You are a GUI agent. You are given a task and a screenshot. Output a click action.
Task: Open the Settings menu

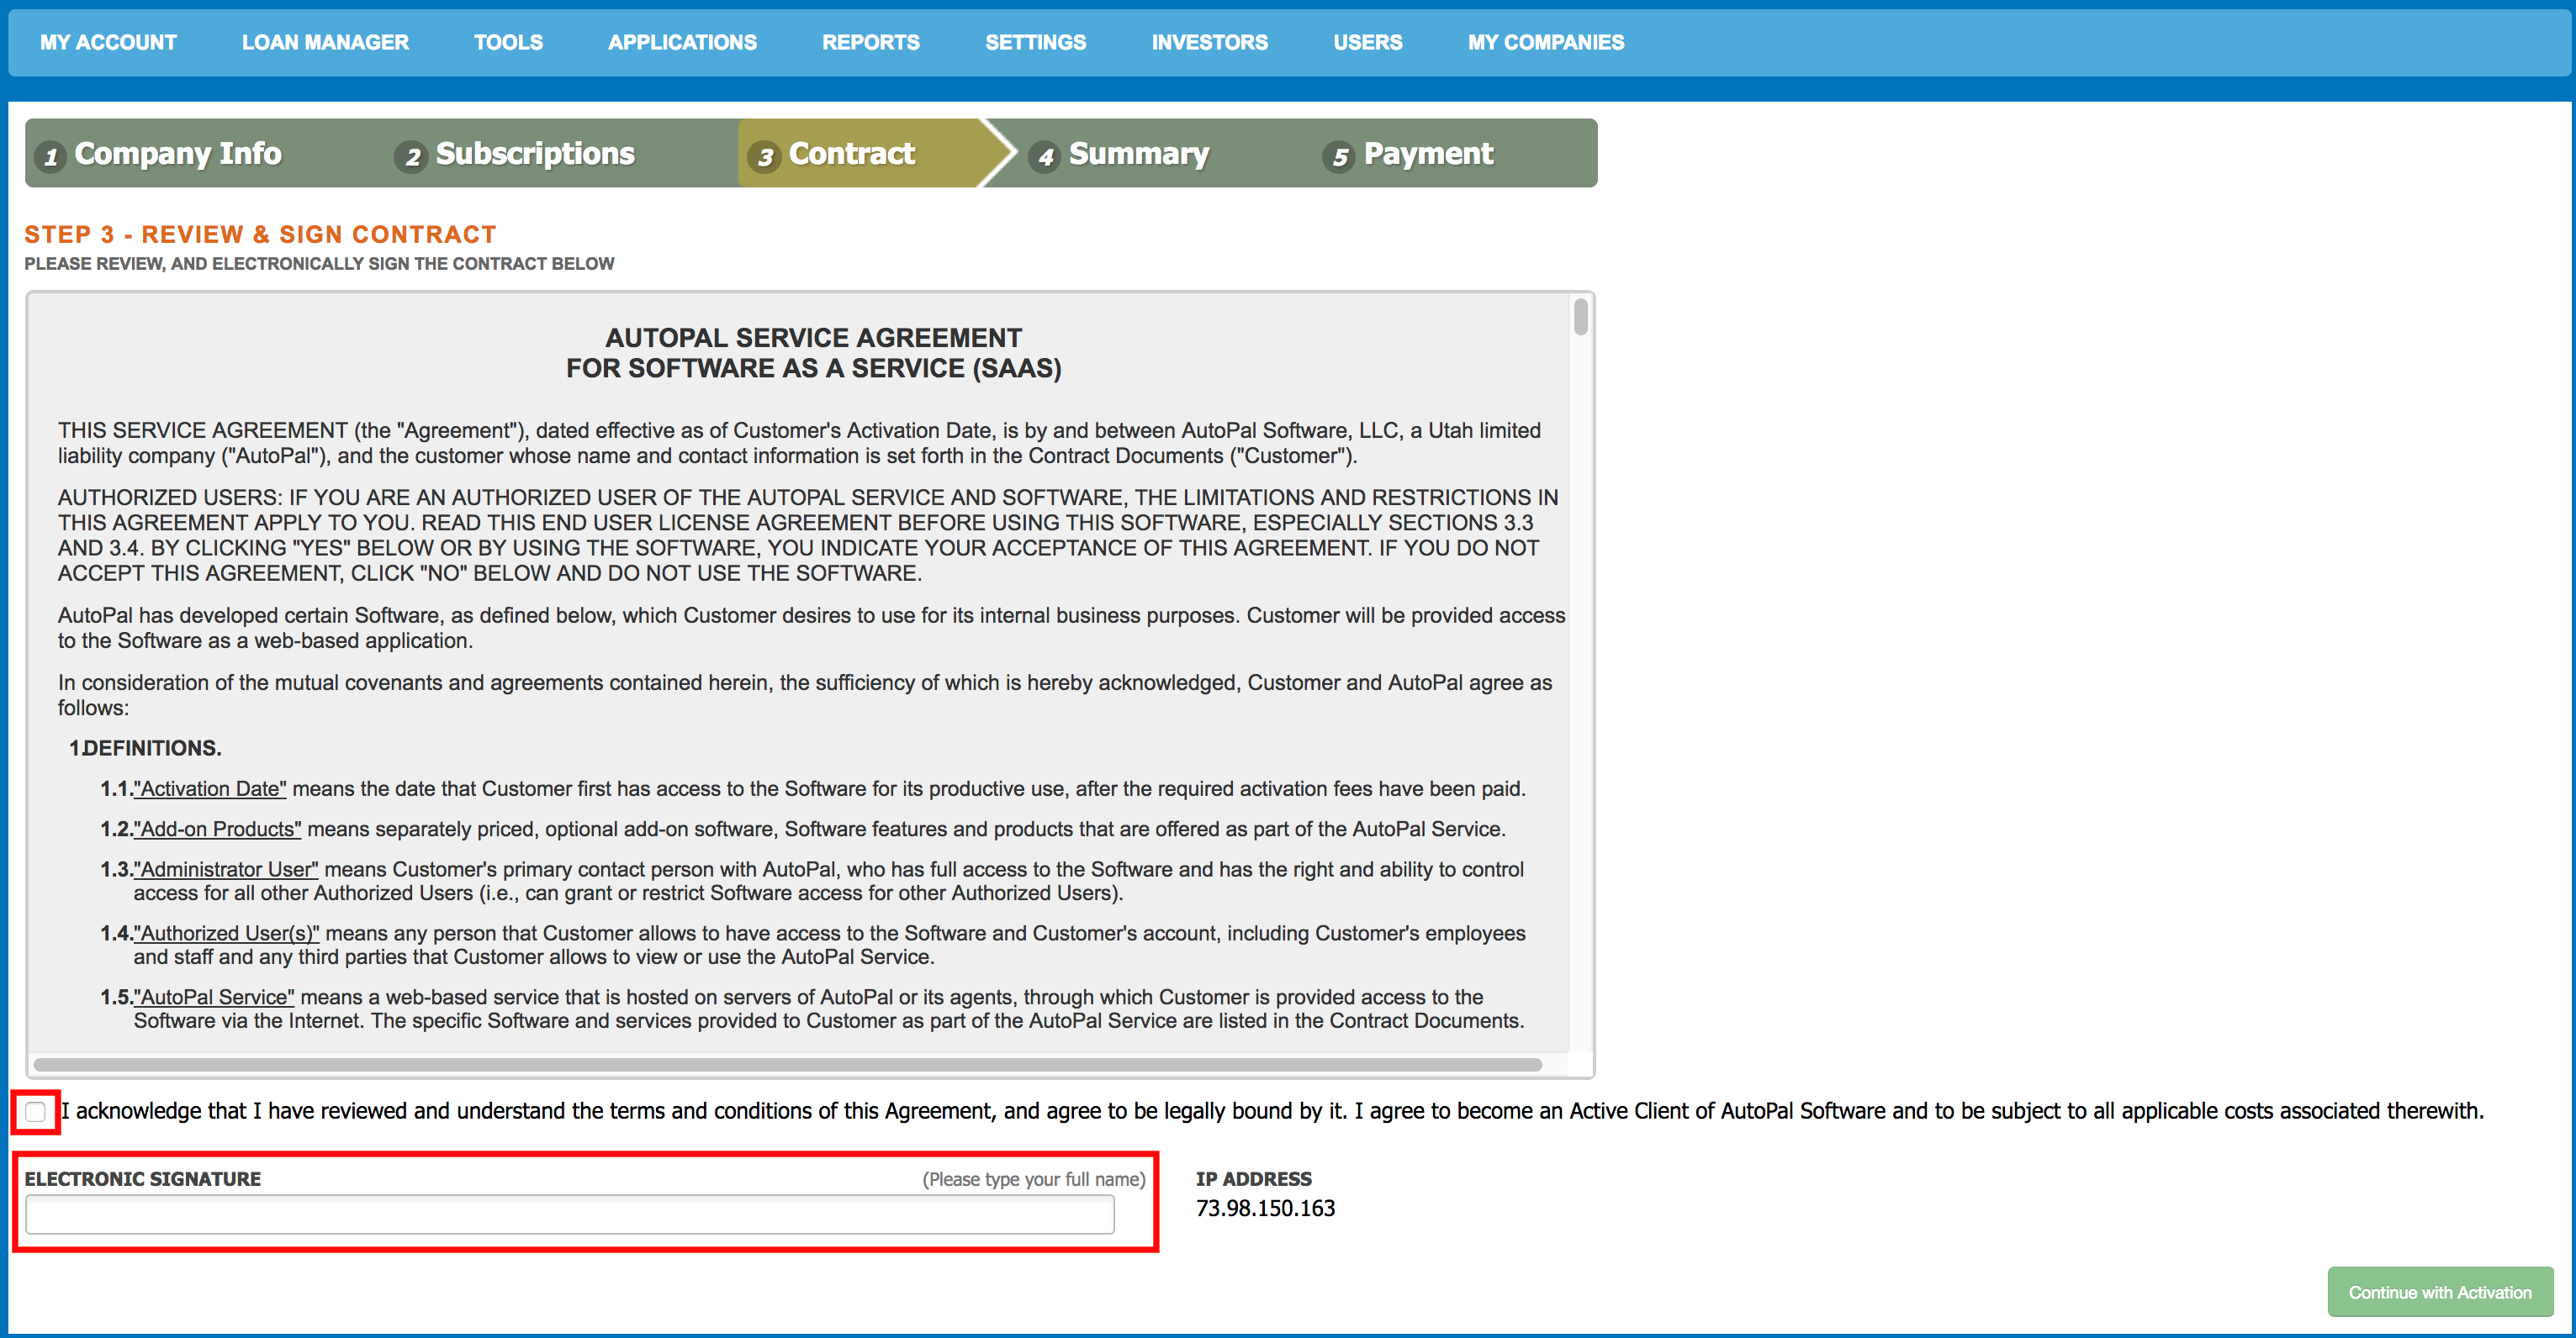(x=1035, y=42)
